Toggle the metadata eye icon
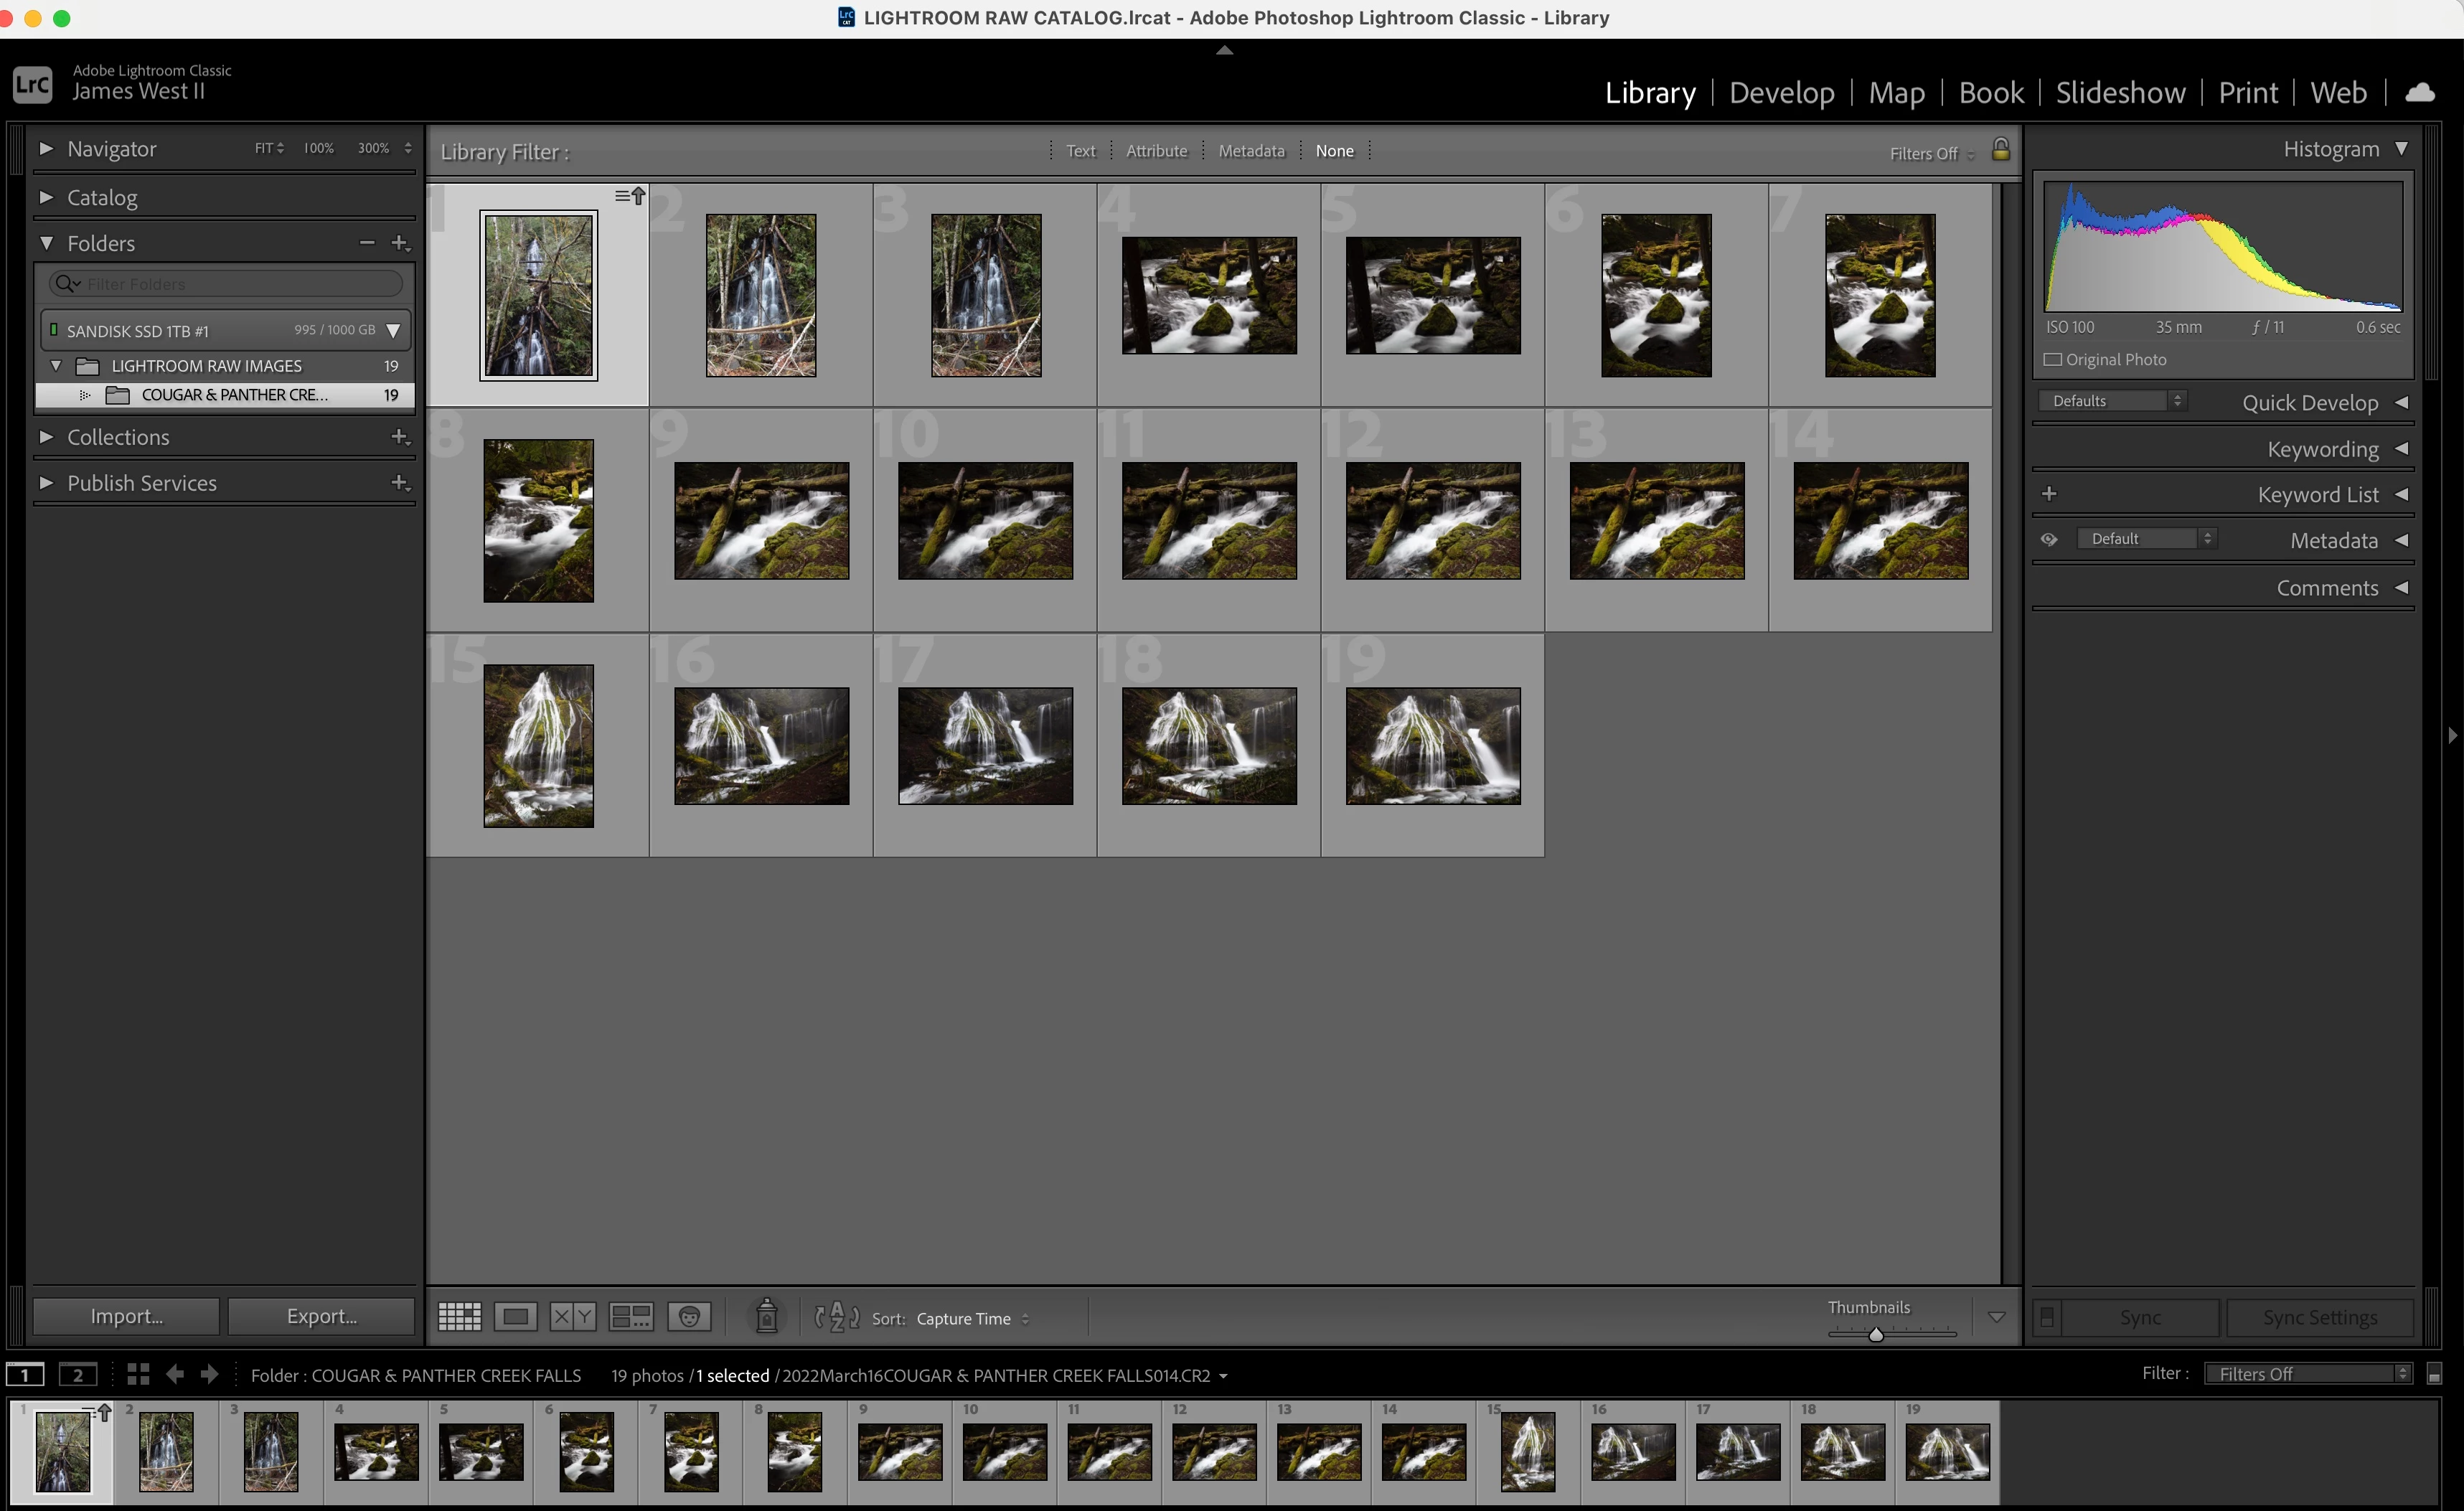Image resolution: width=2464 pixels, height=1511 pixels. click(x=2049, y=540)
